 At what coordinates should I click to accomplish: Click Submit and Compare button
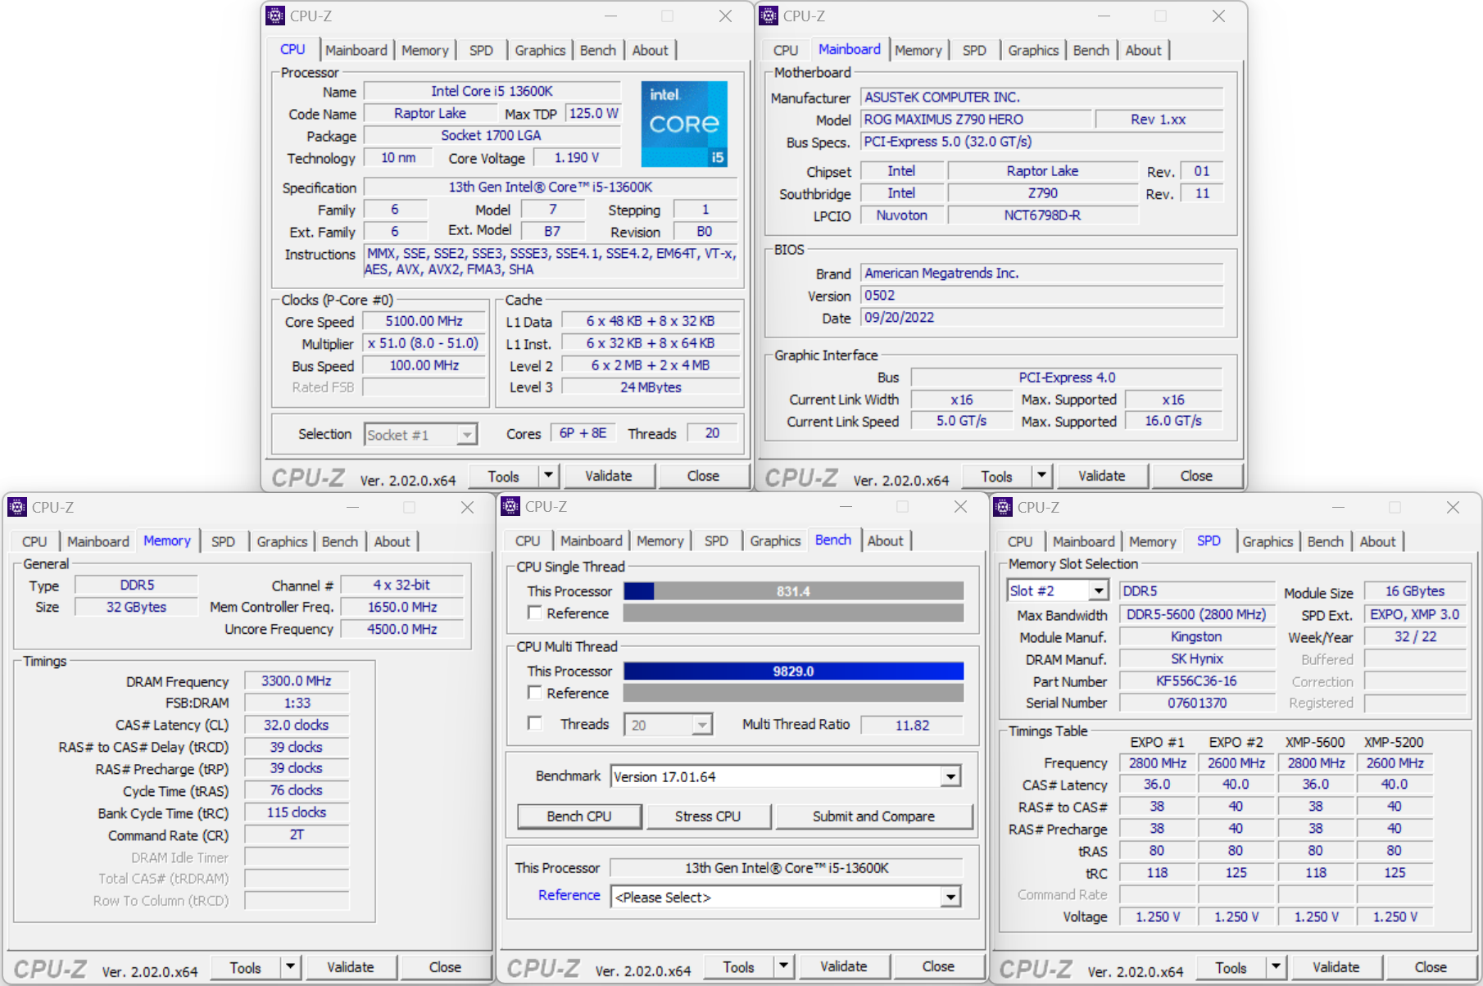click(x=873, y=816)
